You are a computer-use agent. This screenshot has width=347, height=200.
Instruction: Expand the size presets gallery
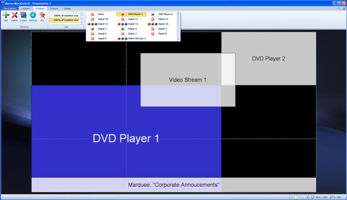tap(82, 23)
